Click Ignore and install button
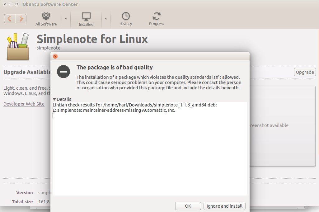 [224, 206]
